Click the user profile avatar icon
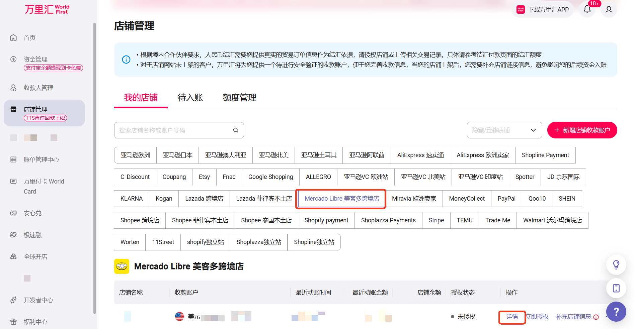The height and width of the screenshot is (329, 634). [609, 9]
